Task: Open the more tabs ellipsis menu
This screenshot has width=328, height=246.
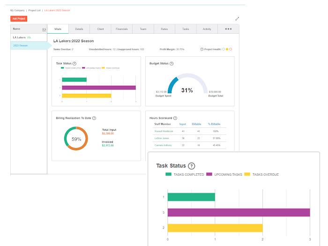Action: [228, 29]
